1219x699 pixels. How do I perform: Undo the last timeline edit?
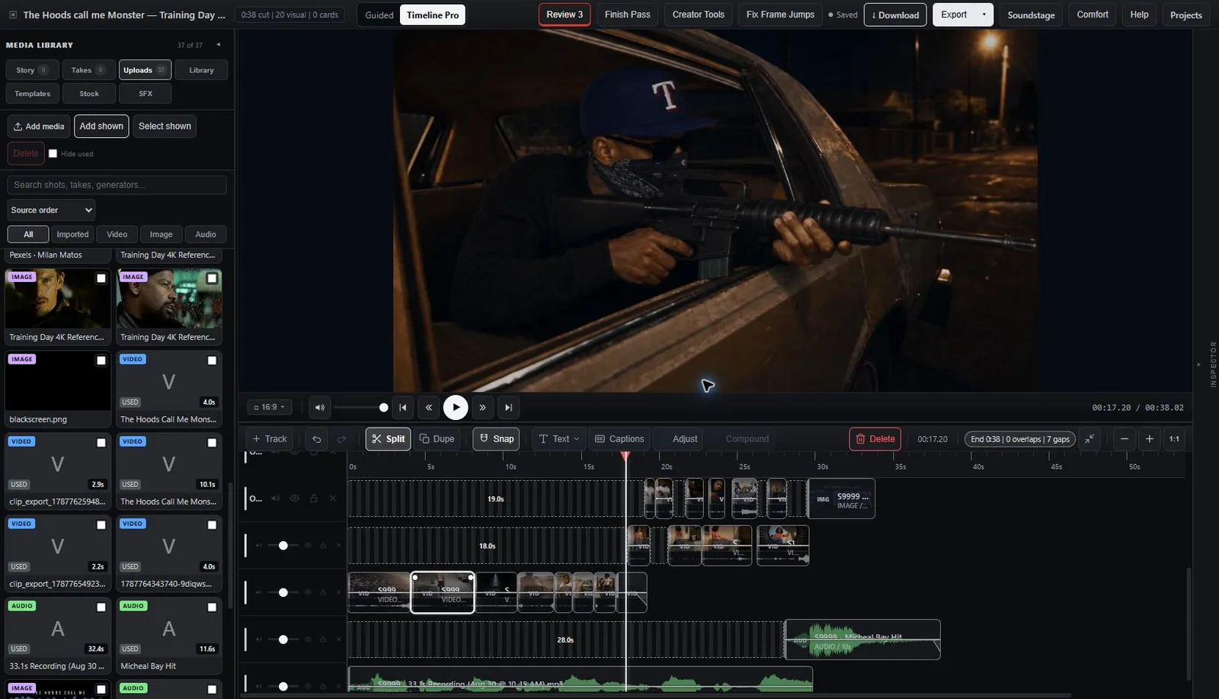316,439
